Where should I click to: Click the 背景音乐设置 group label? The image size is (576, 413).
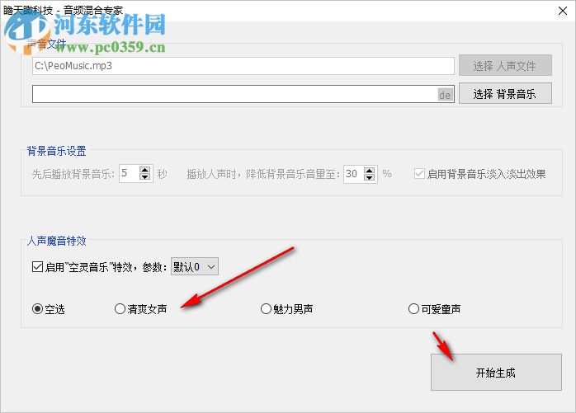click(57, 151)
